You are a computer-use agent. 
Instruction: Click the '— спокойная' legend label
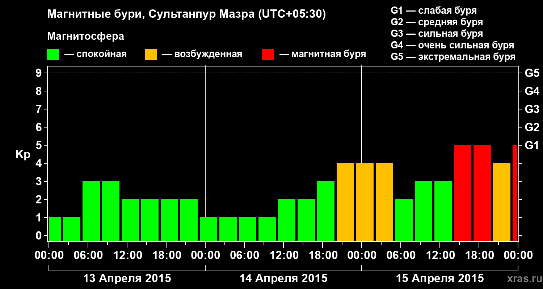point(96,54)
